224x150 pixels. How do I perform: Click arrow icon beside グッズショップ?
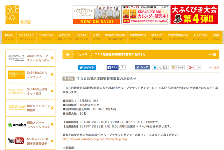pos(52,74)
